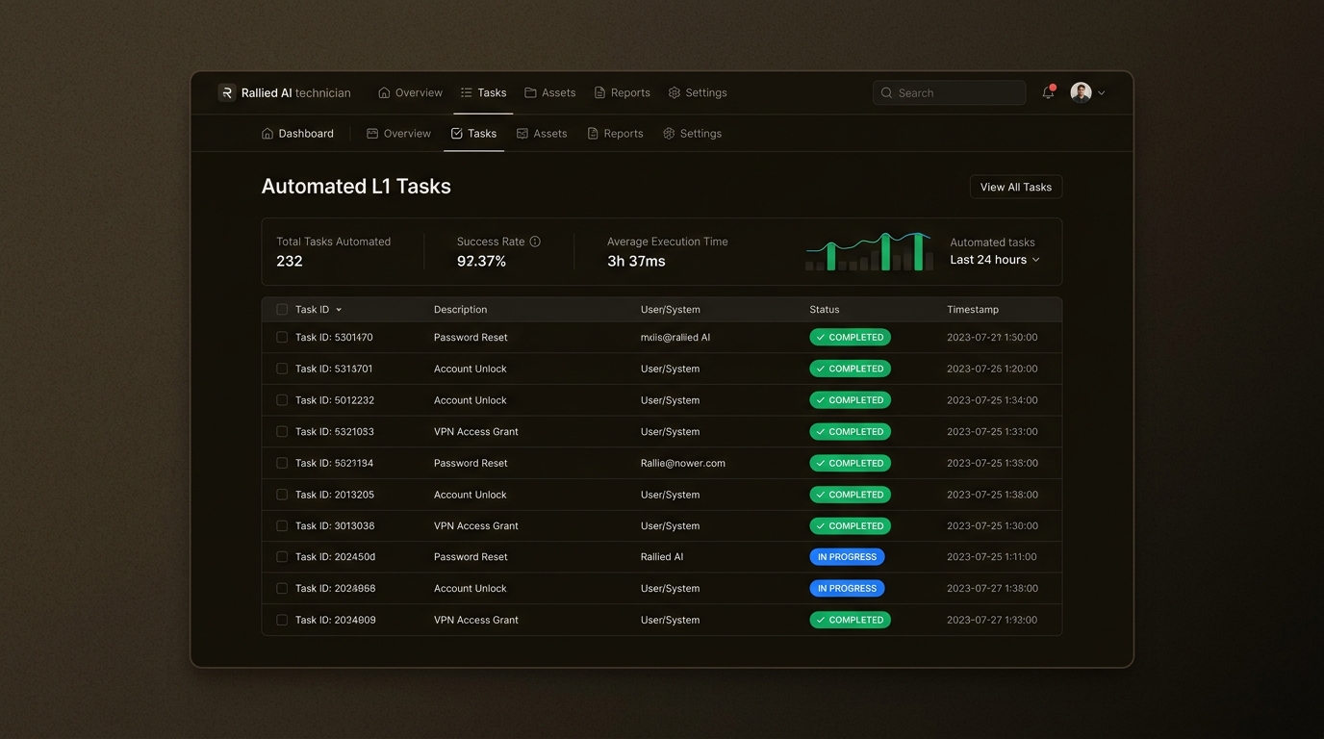Open the top Overview menu item
The image size is (1324, 739).
pos(410,92)
